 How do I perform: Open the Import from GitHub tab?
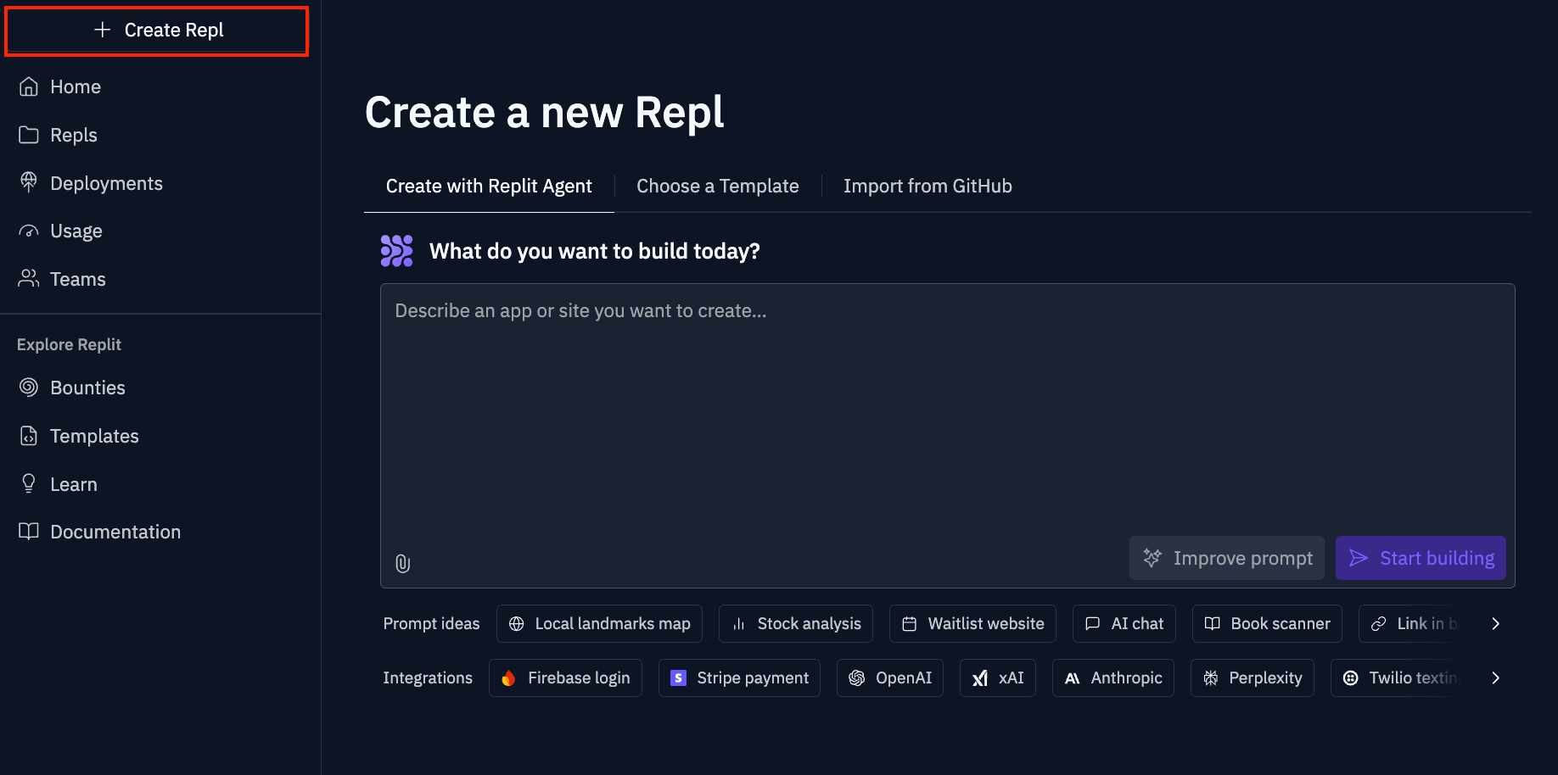coord(928,186)
